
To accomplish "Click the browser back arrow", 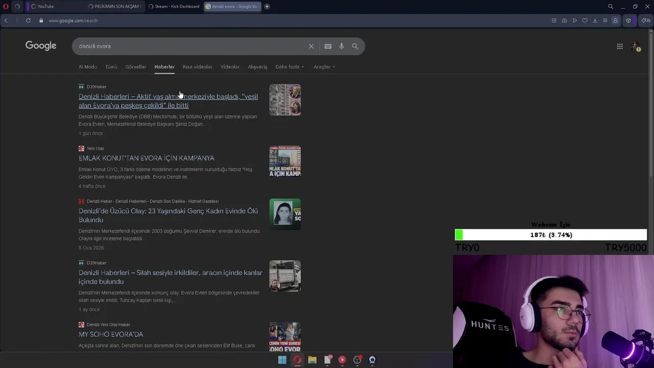I will coord(6,20).
